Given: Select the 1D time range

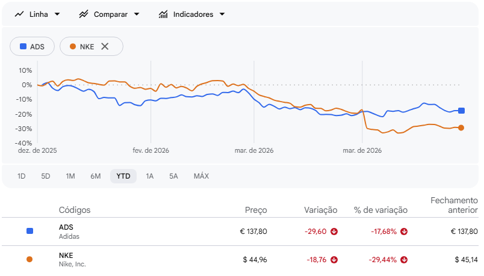Looking at the screenshot, I should tap(22, 176).
